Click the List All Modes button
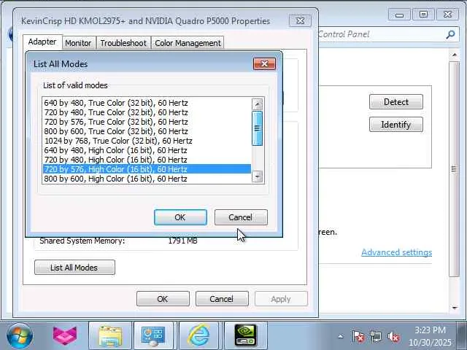The height and width of the screenshot is (350, 467). 74,268
